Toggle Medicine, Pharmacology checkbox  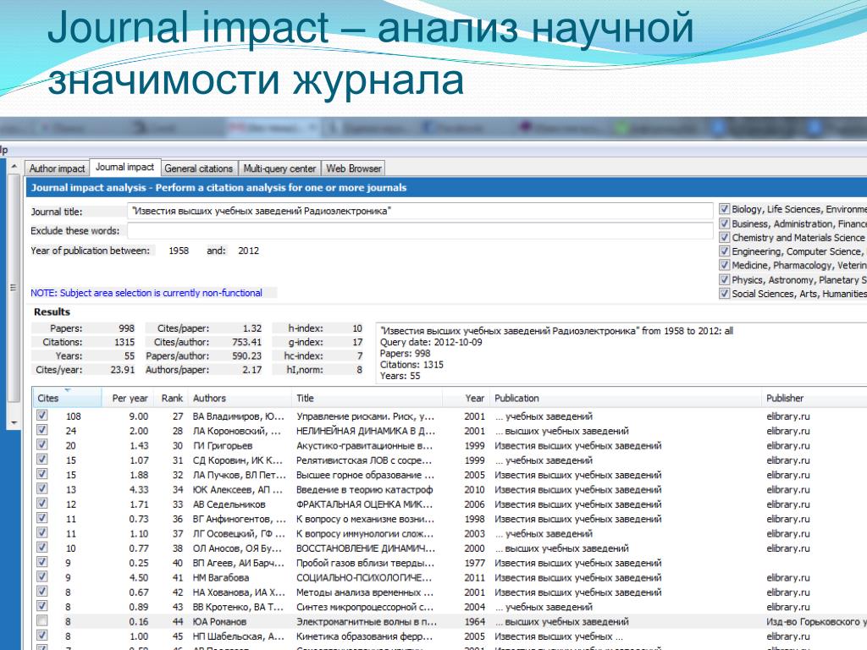point(725,265)
